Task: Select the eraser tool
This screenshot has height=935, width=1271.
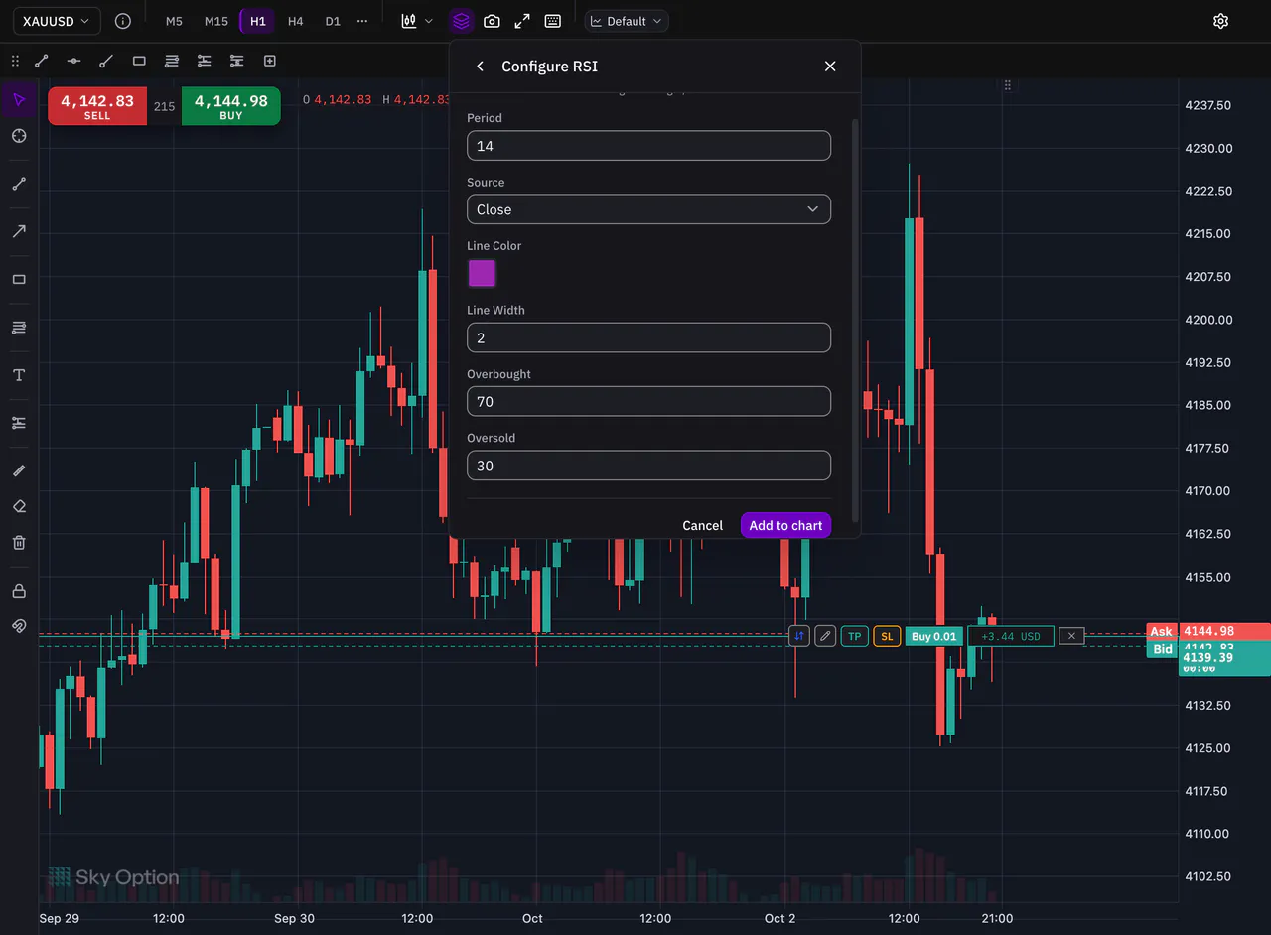Action: point(19,506)
